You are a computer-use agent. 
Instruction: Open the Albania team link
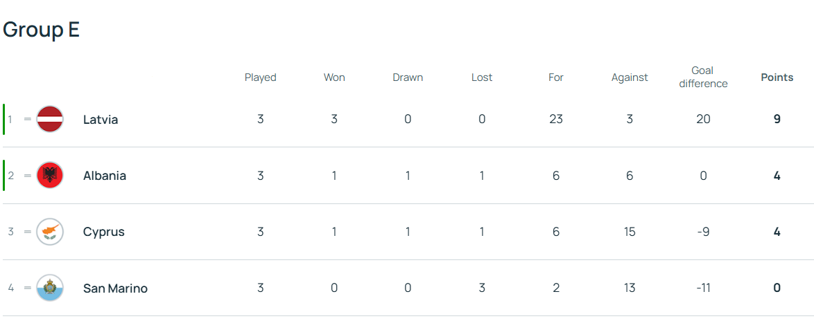105,176
